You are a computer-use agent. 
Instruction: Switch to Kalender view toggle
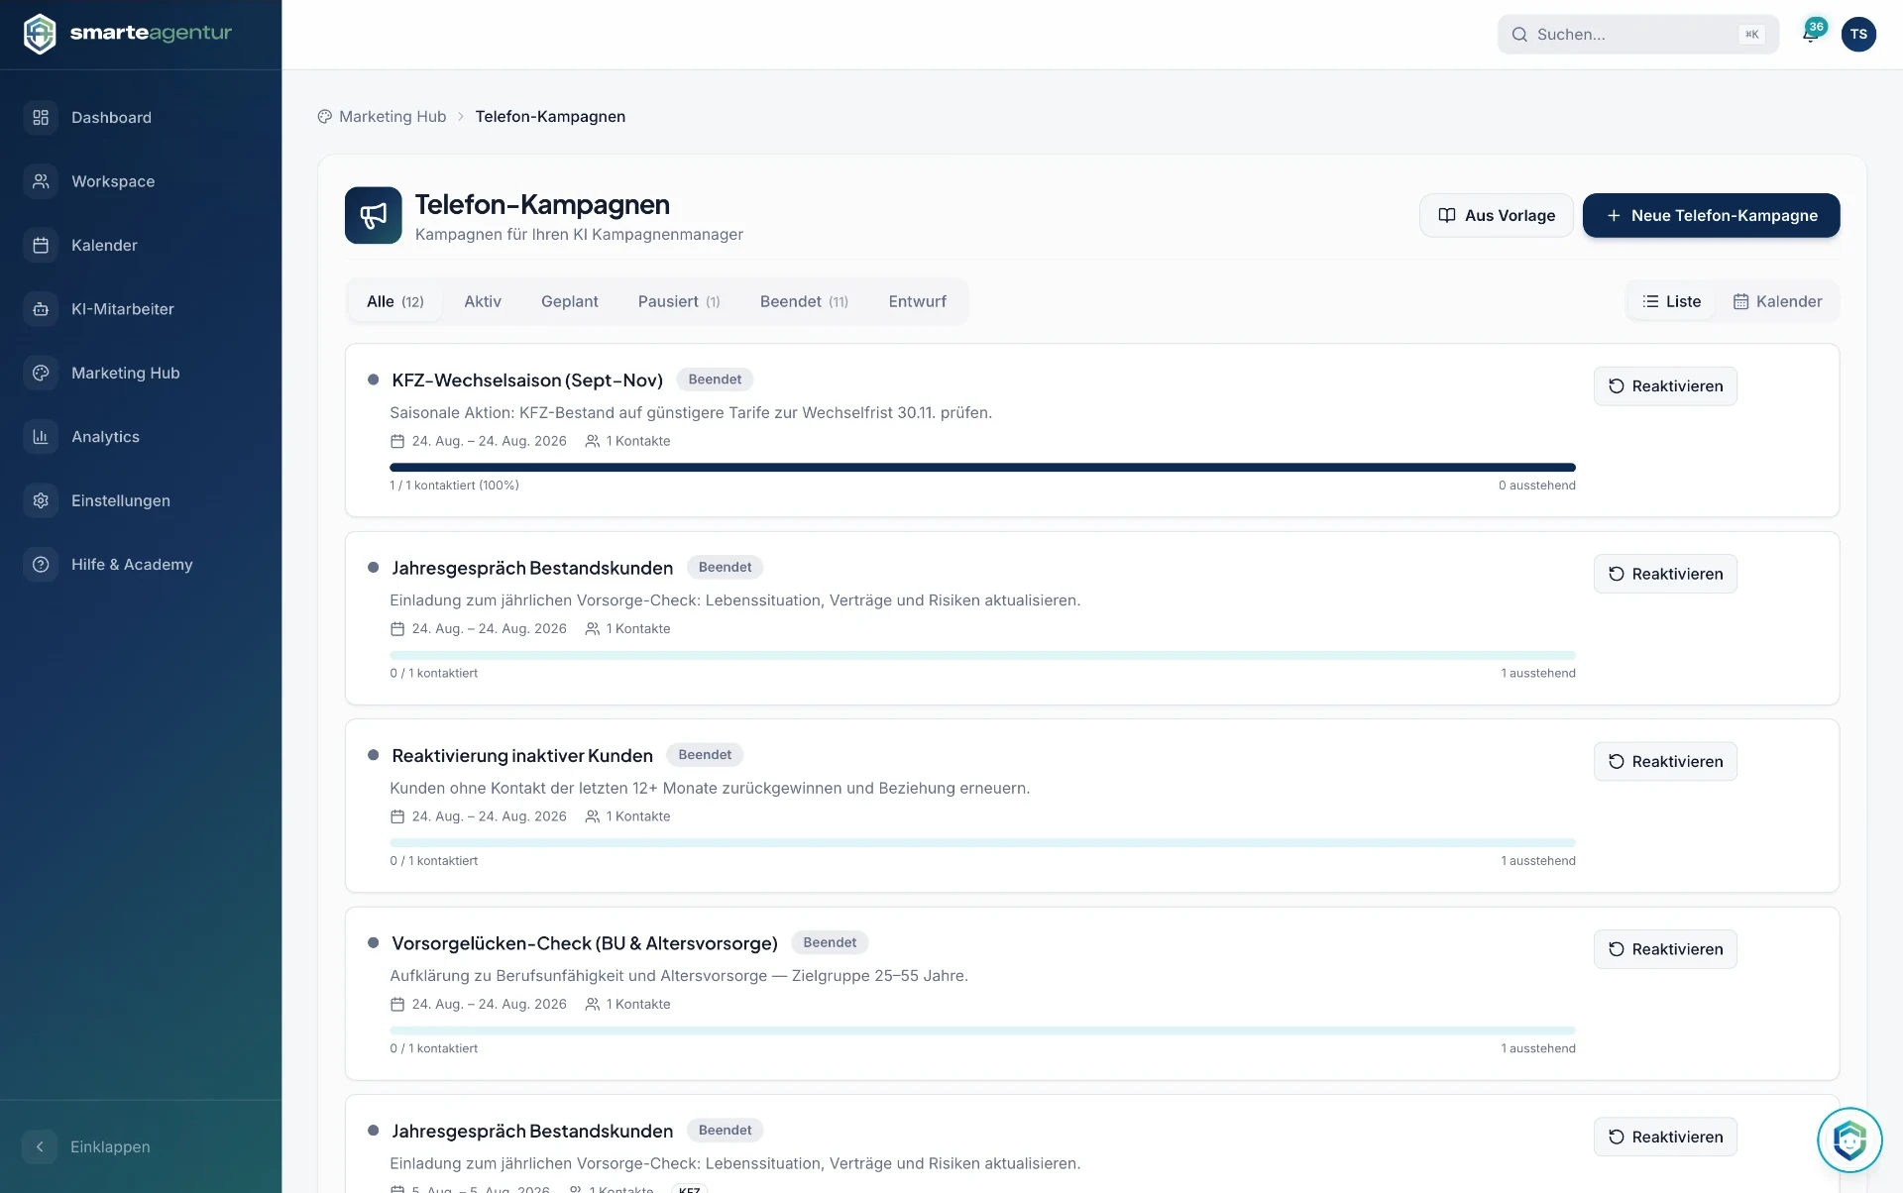click(1777, 301)
